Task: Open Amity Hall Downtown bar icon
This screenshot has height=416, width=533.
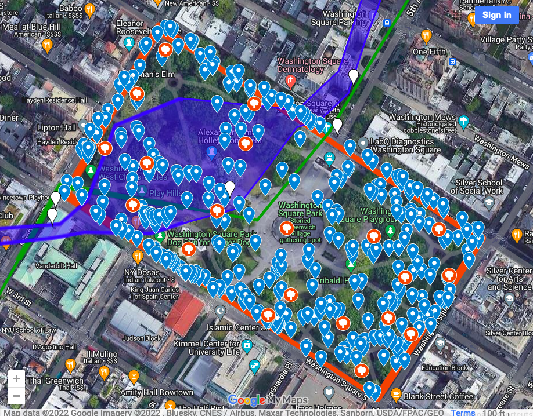Action: tap(134, 377)
